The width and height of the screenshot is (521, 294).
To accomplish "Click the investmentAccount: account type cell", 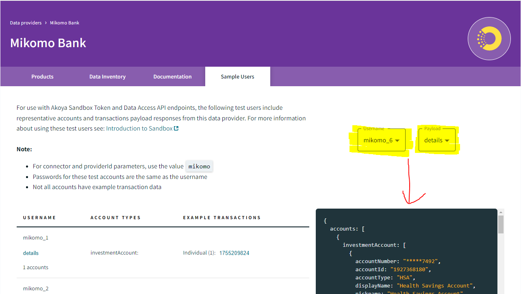I will (115, 253).
